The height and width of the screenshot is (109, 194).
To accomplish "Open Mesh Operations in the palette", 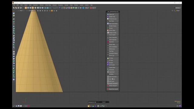I will (112, 24).
